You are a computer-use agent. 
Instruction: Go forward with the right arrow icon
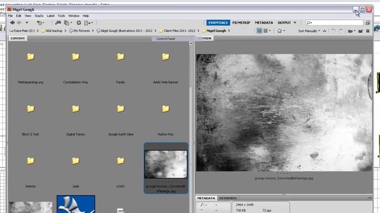pos(19,22)
